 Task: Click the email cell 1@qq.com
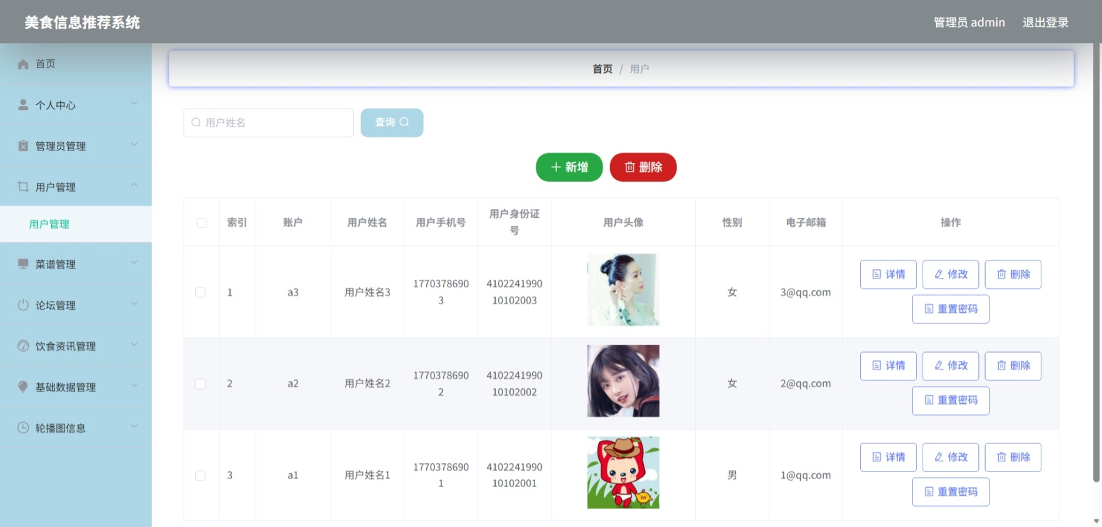tap(806, 475)
